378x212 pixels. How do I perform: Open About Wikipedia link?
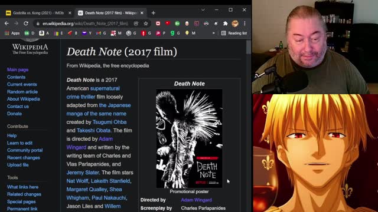tap(24, 99)
